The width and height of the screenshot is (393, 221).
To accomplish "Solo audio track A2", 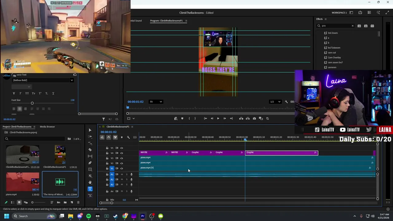I will (x=126, y=179).
